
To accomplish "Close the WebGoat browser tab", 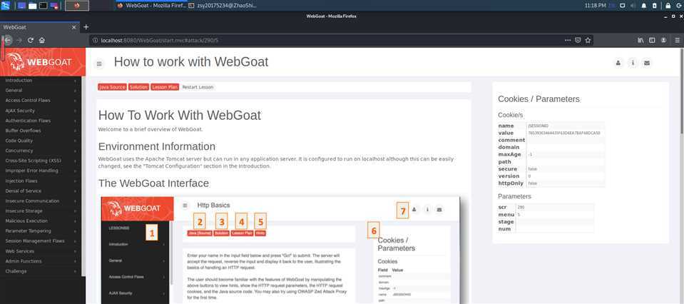I will pyautogui.click(x=73, y=27).
